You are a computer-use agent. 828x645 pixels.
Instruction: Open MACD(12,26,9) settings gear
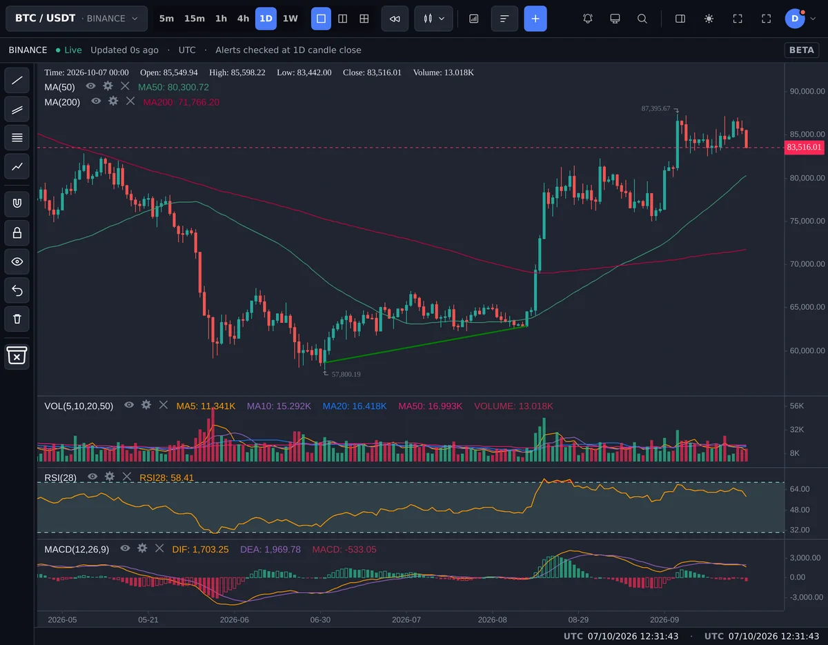(142, 548)
